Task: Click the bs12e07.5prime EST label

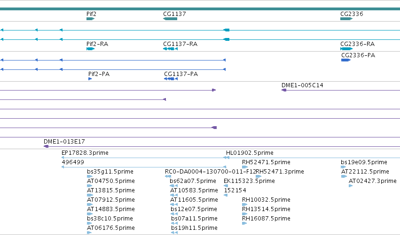Action: [x=194, y=209]
